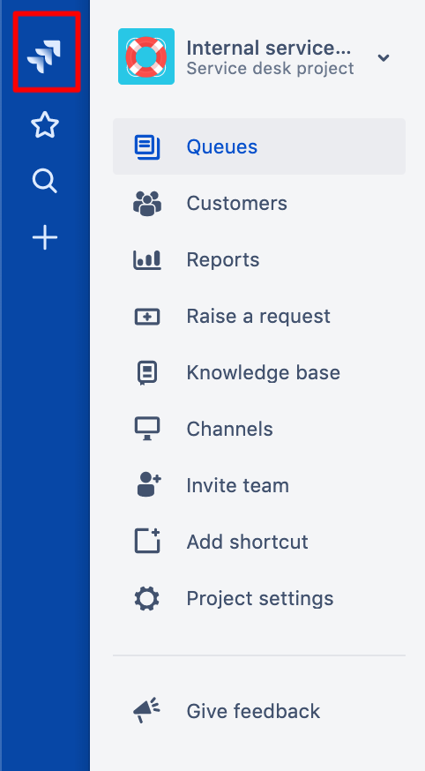Open Reports section

click(222, 259)
